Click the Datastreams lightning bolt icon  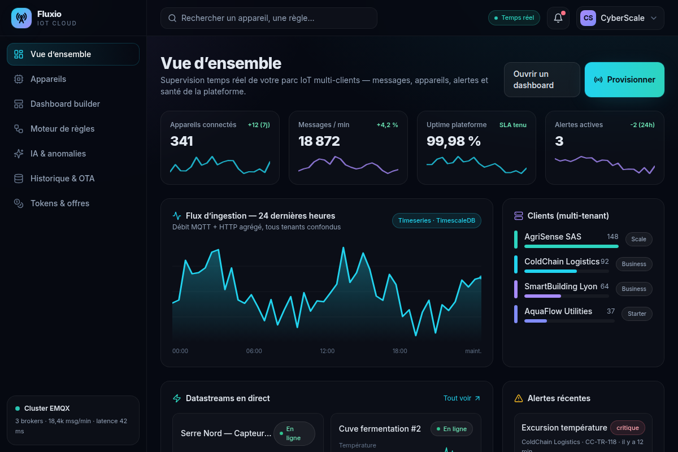(177, 398)
